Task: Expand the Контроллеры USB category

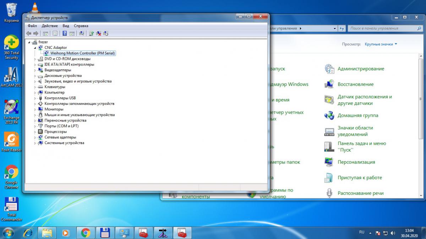Action: [x=35, y=98]
